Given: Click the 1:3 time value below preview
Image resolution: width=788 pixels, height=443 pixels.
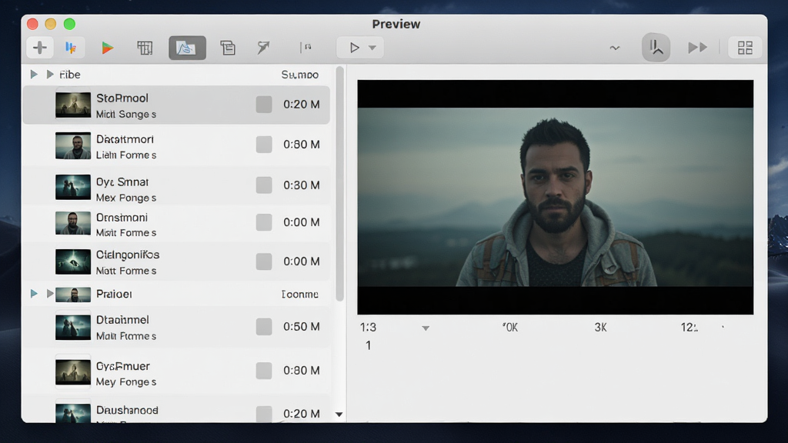Looking at the screenshot, I should (368, 328).
